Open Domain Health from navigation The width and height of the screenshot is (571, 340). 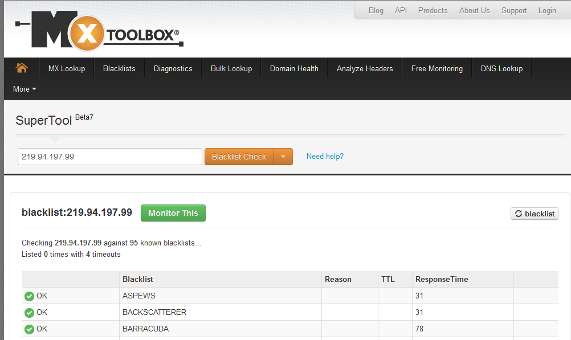pos(294,68)
